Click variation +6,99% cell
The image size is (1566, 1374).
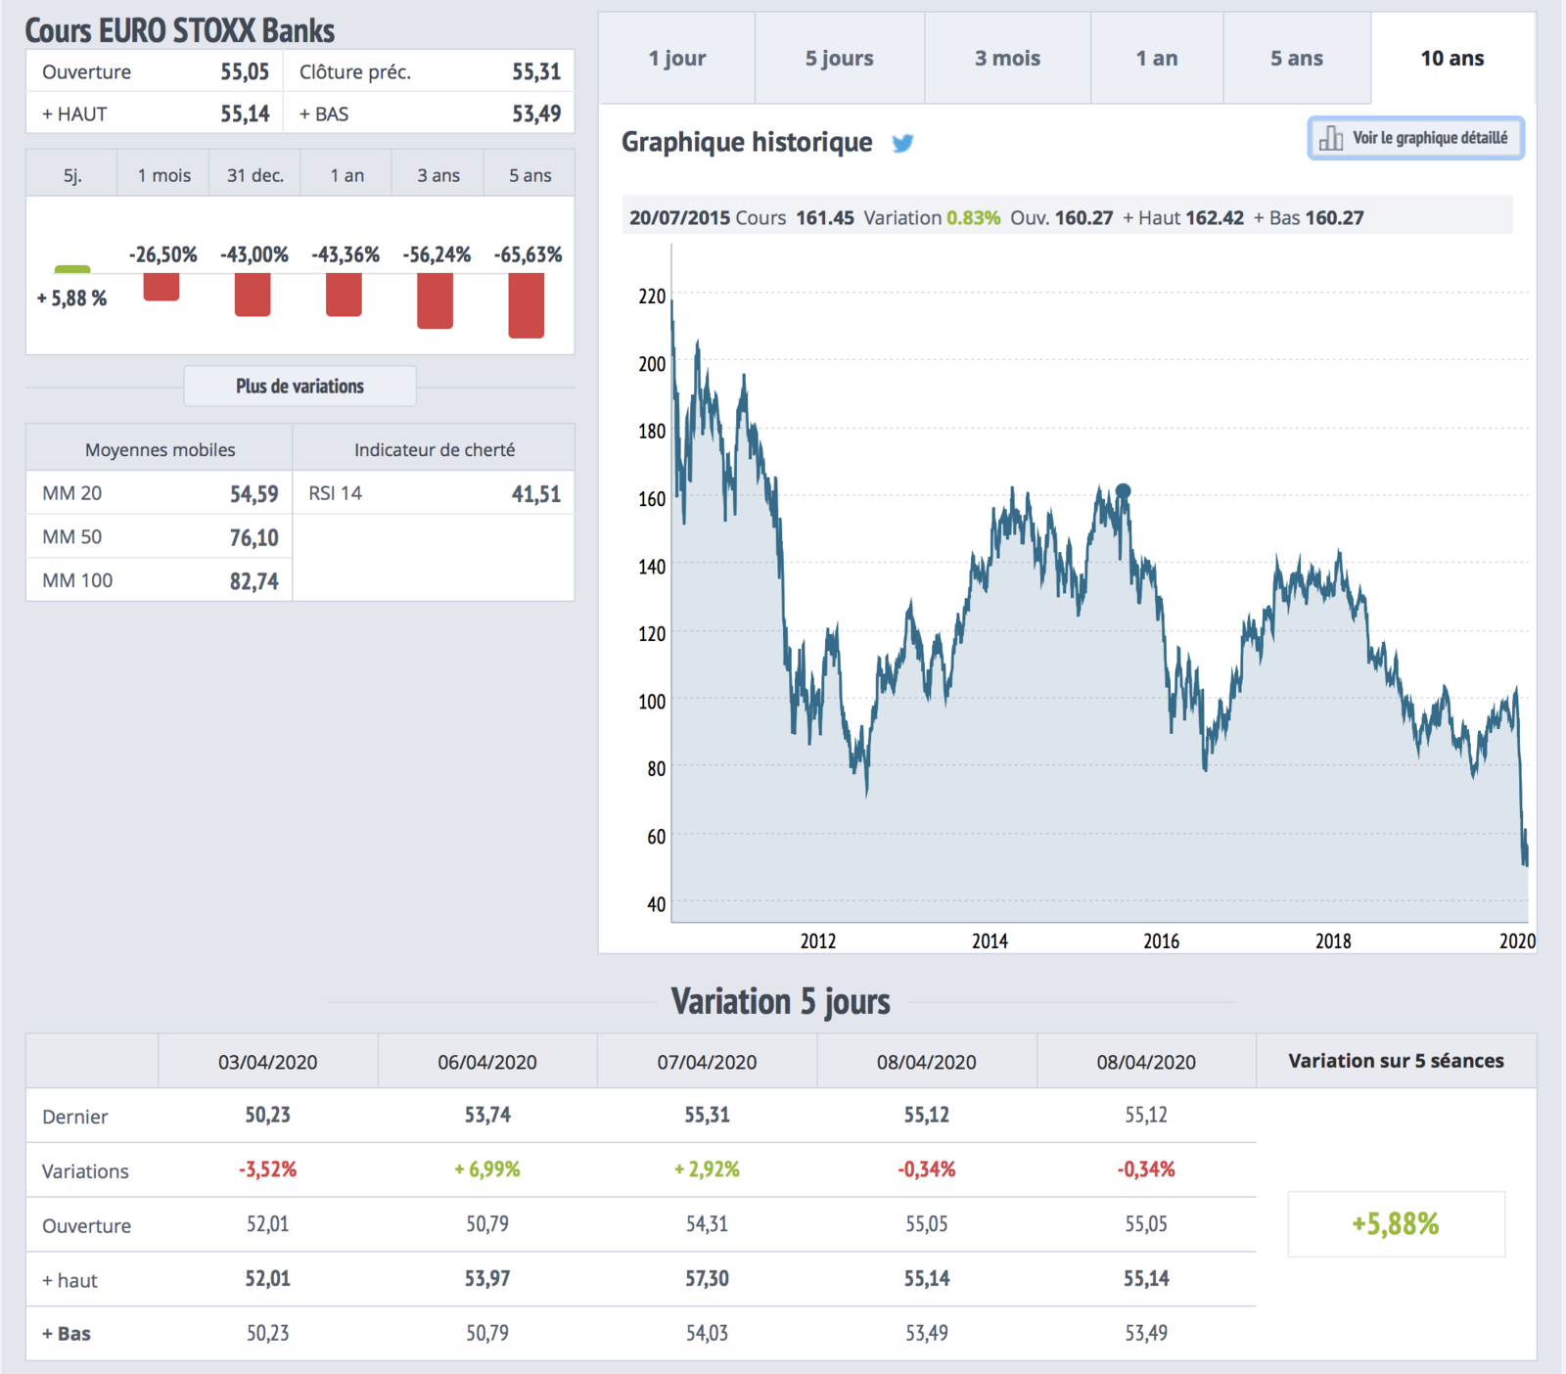point(487,1169)
